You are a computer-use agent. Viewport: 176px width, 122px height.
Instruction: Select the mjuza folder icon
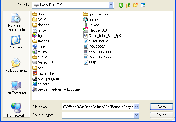35,52
